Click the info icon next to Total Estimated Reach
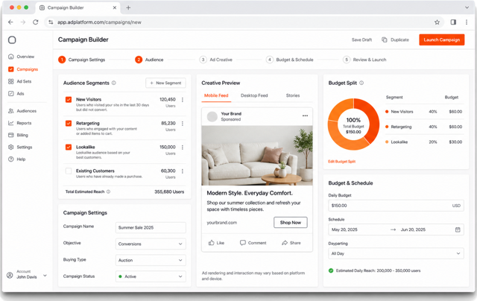Screen dimensions: 477x301 click(x=108, y=191)
